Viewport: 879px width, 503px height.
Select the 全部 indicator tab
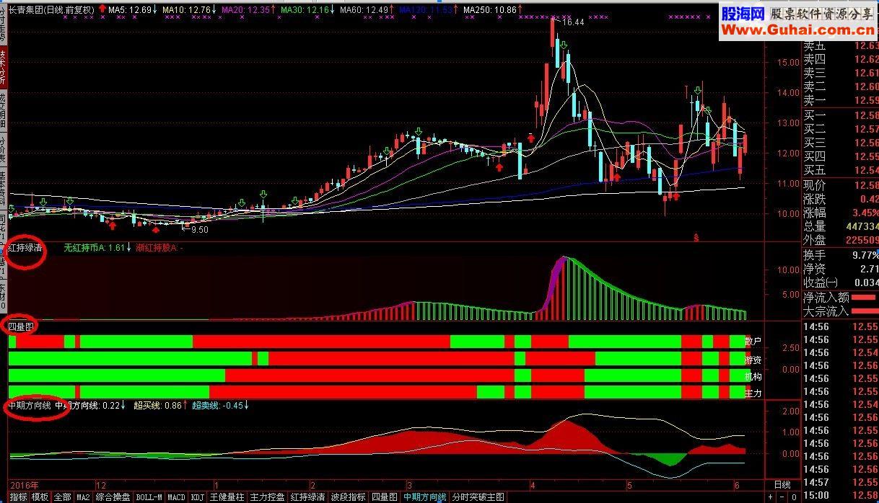click(62, 497)
